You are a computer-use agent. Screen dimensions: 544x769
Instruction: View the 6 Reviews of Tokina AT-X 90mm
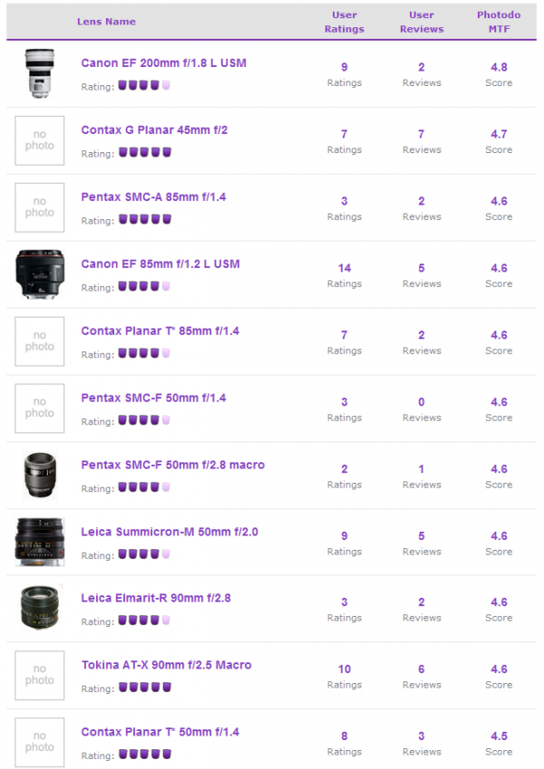coord(422,677)
